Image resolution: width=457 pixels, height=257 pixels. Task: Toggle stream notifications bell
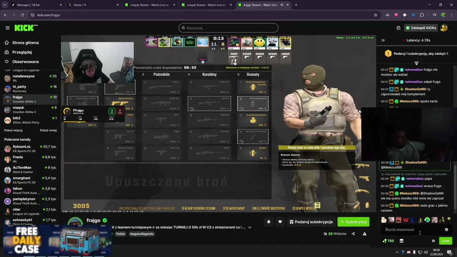click(x=268, y=222)
